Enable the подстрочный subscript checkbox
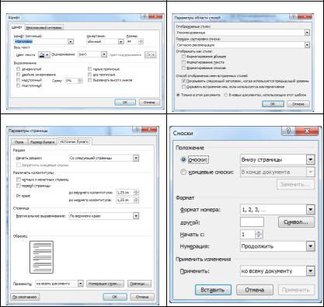Image resolution: width=324 pixels, height=307 pixels. 18,85
